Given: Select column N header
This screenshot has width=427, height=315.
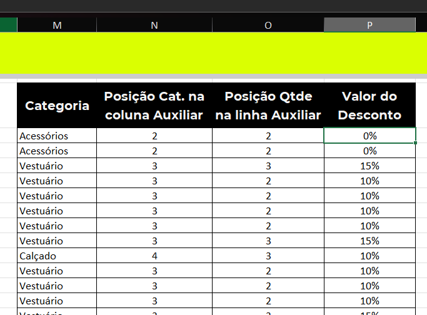Looking at the screenshot, I should coord(154,25).
